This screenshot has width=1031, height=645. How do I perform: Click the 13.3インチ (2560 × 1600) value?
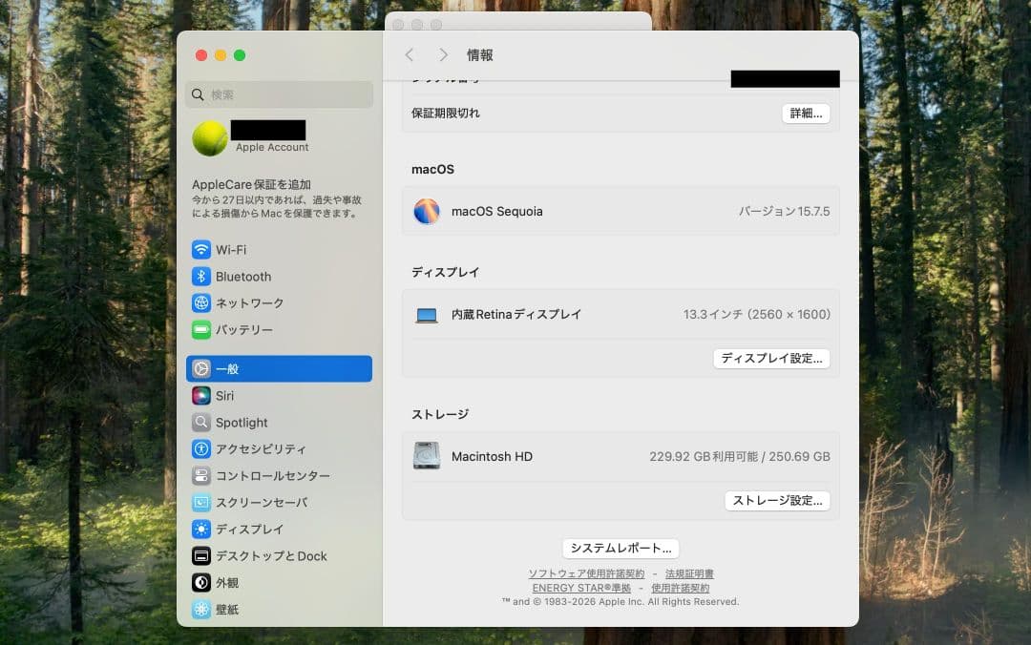coord(756,314)
